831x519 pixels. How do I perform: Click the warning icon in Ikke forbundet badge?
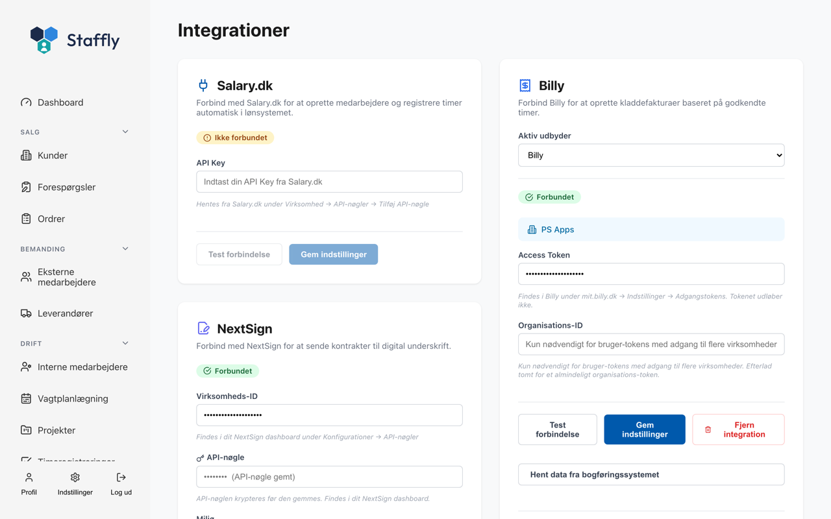[207, 138]
